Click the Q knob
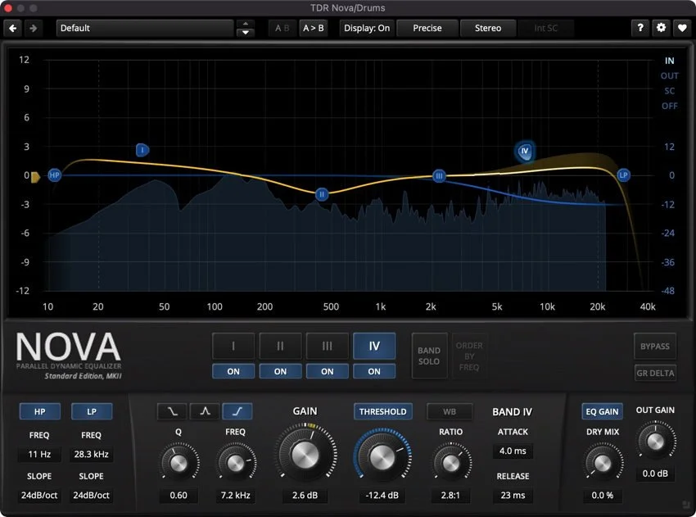This screenshot has width=696, height=517. pyautogui.click(x=179, y=463)
